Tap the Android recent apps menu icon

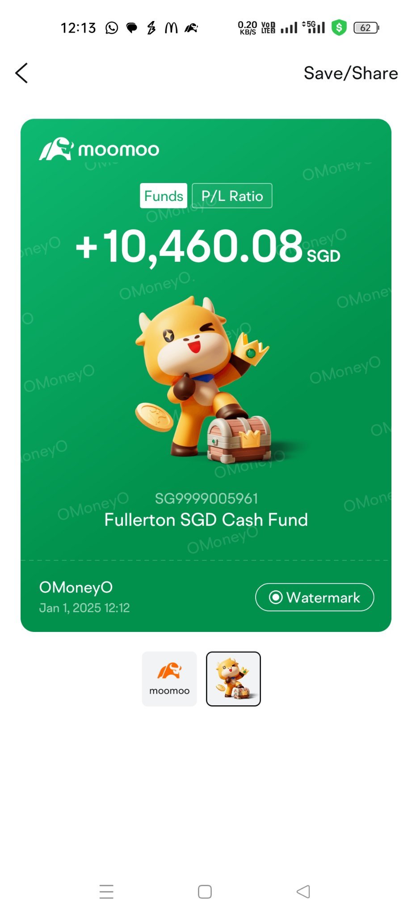106,891
